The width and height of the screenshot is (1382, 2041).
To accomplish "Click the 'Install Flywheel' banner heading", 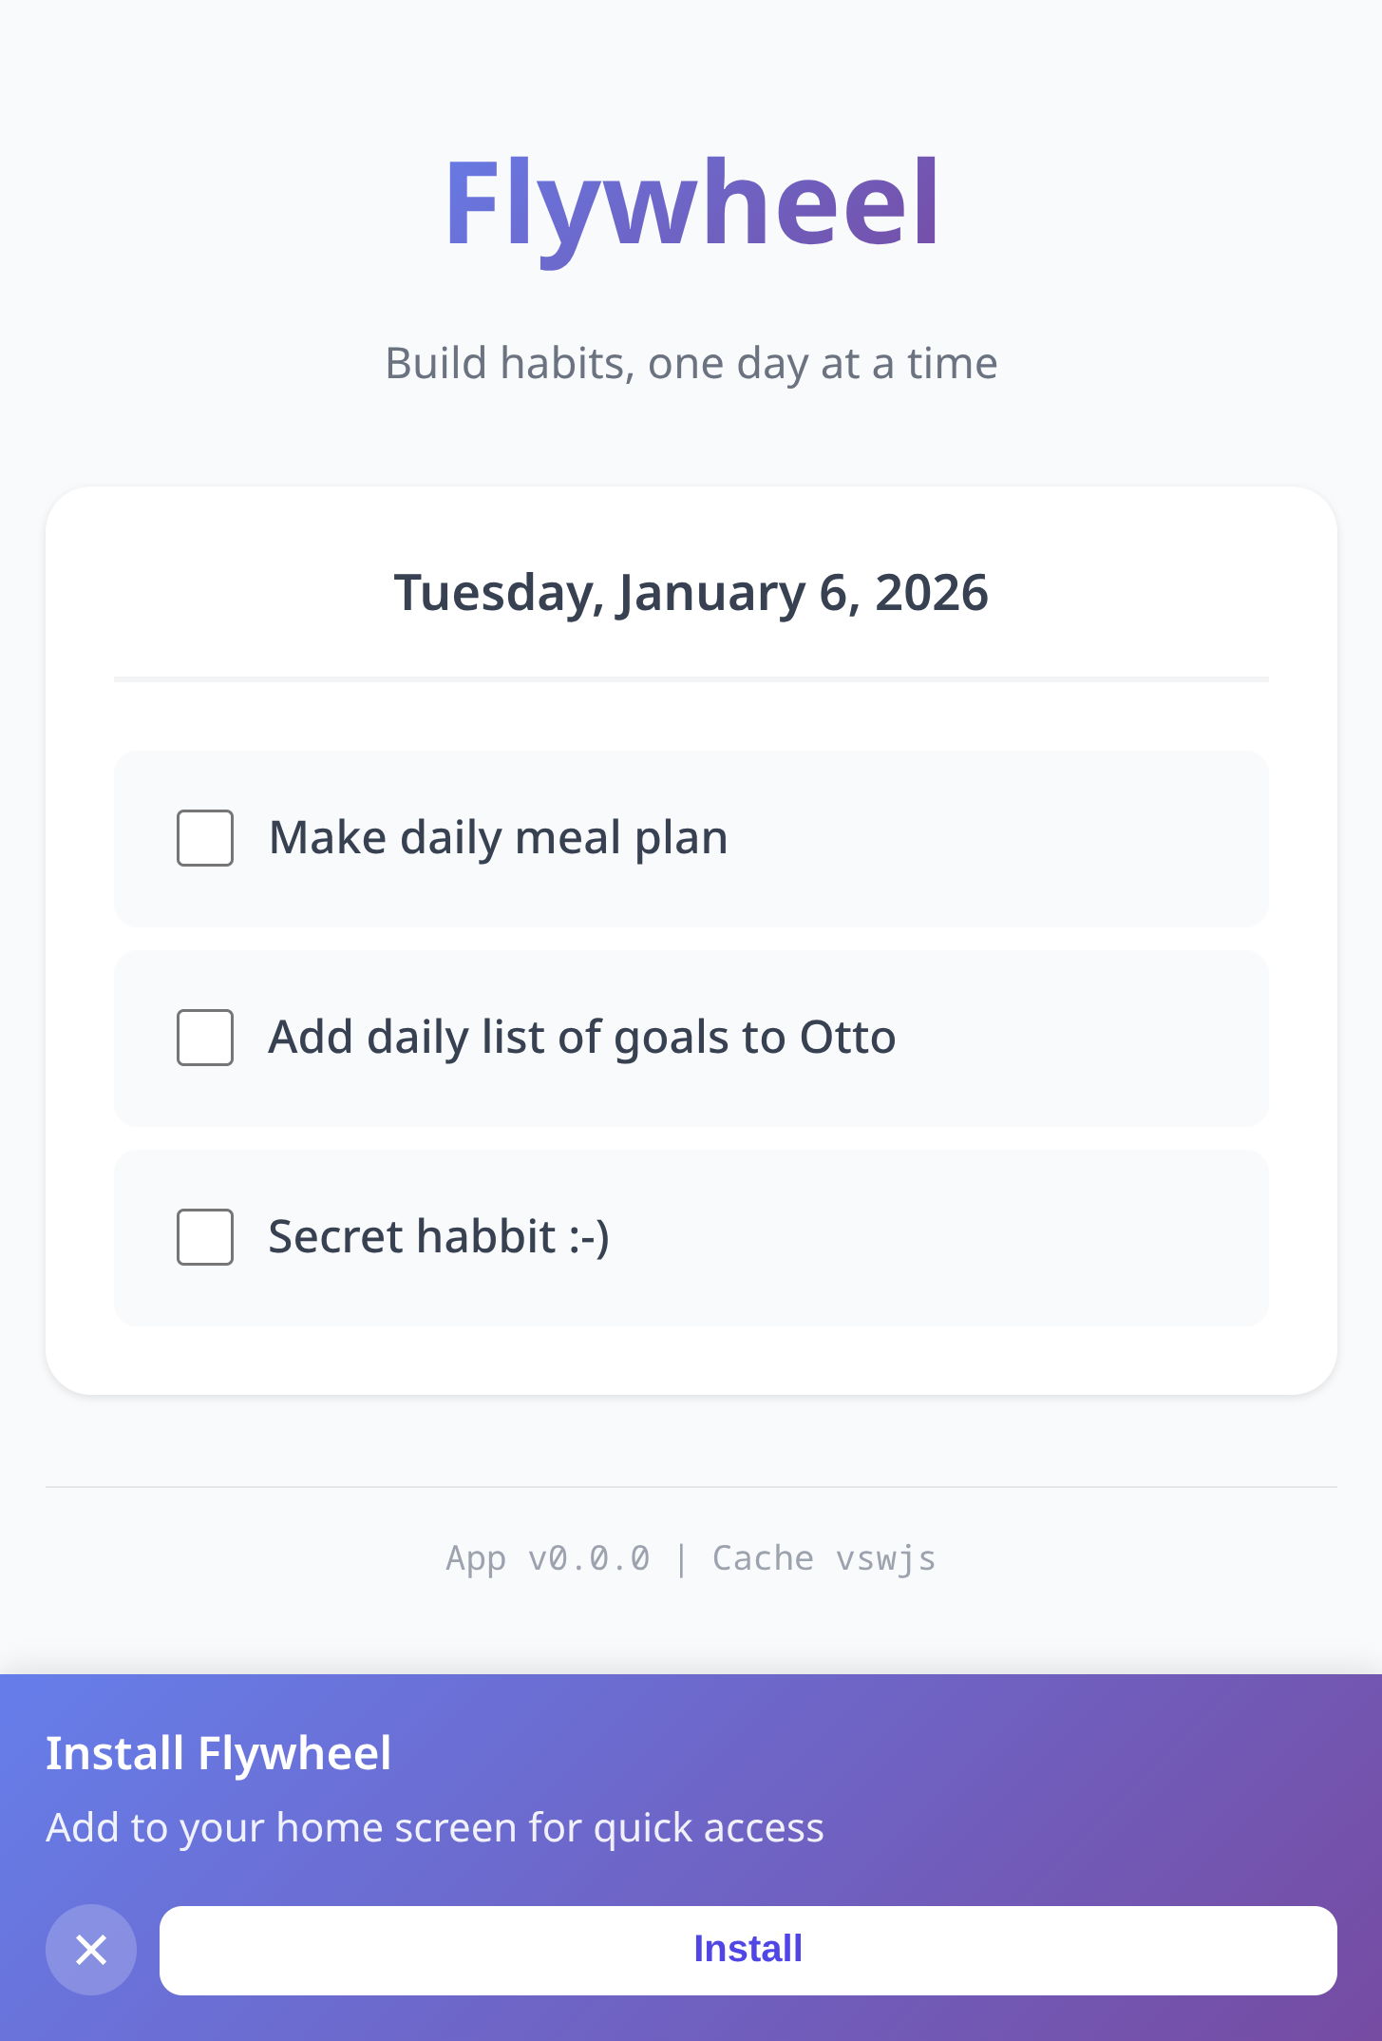I will [x=218, y=1753].
